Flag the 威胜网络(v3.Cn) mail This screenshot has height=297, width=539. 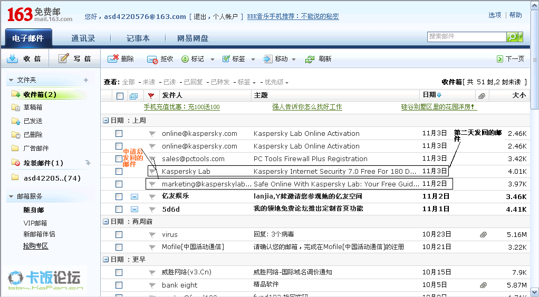pos(152,272)
